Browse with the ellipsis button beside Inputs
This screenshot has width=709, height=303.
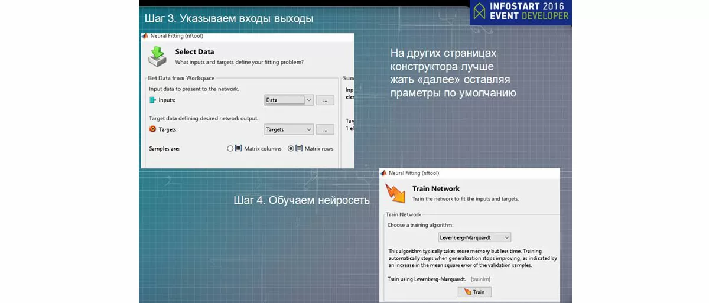(x=325, y=100)
